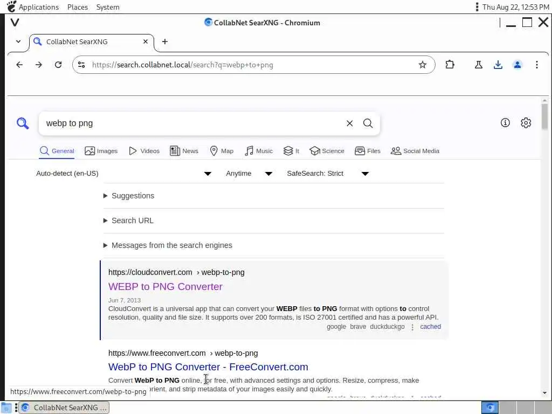Clear the search query text
This screenshot has height=414, width=552.
pyautogui.click(x=349, y=123)
